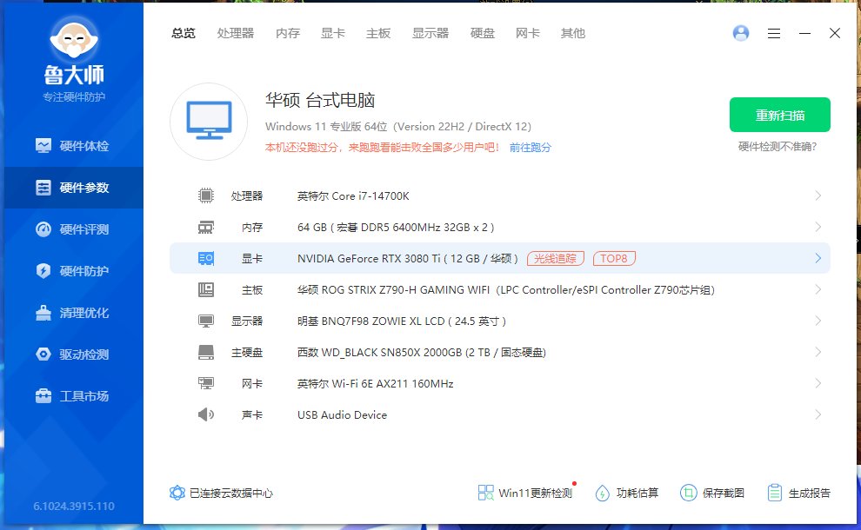The width and height of the screenshot is (861, 530).
Task: Open 硬件评测 from the sidebar
Action: 42,229
